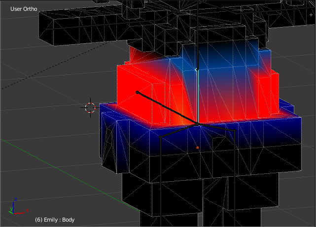The image size is (316, 227).
Task: Click the orange object origin dot
Action: point(198,148)
